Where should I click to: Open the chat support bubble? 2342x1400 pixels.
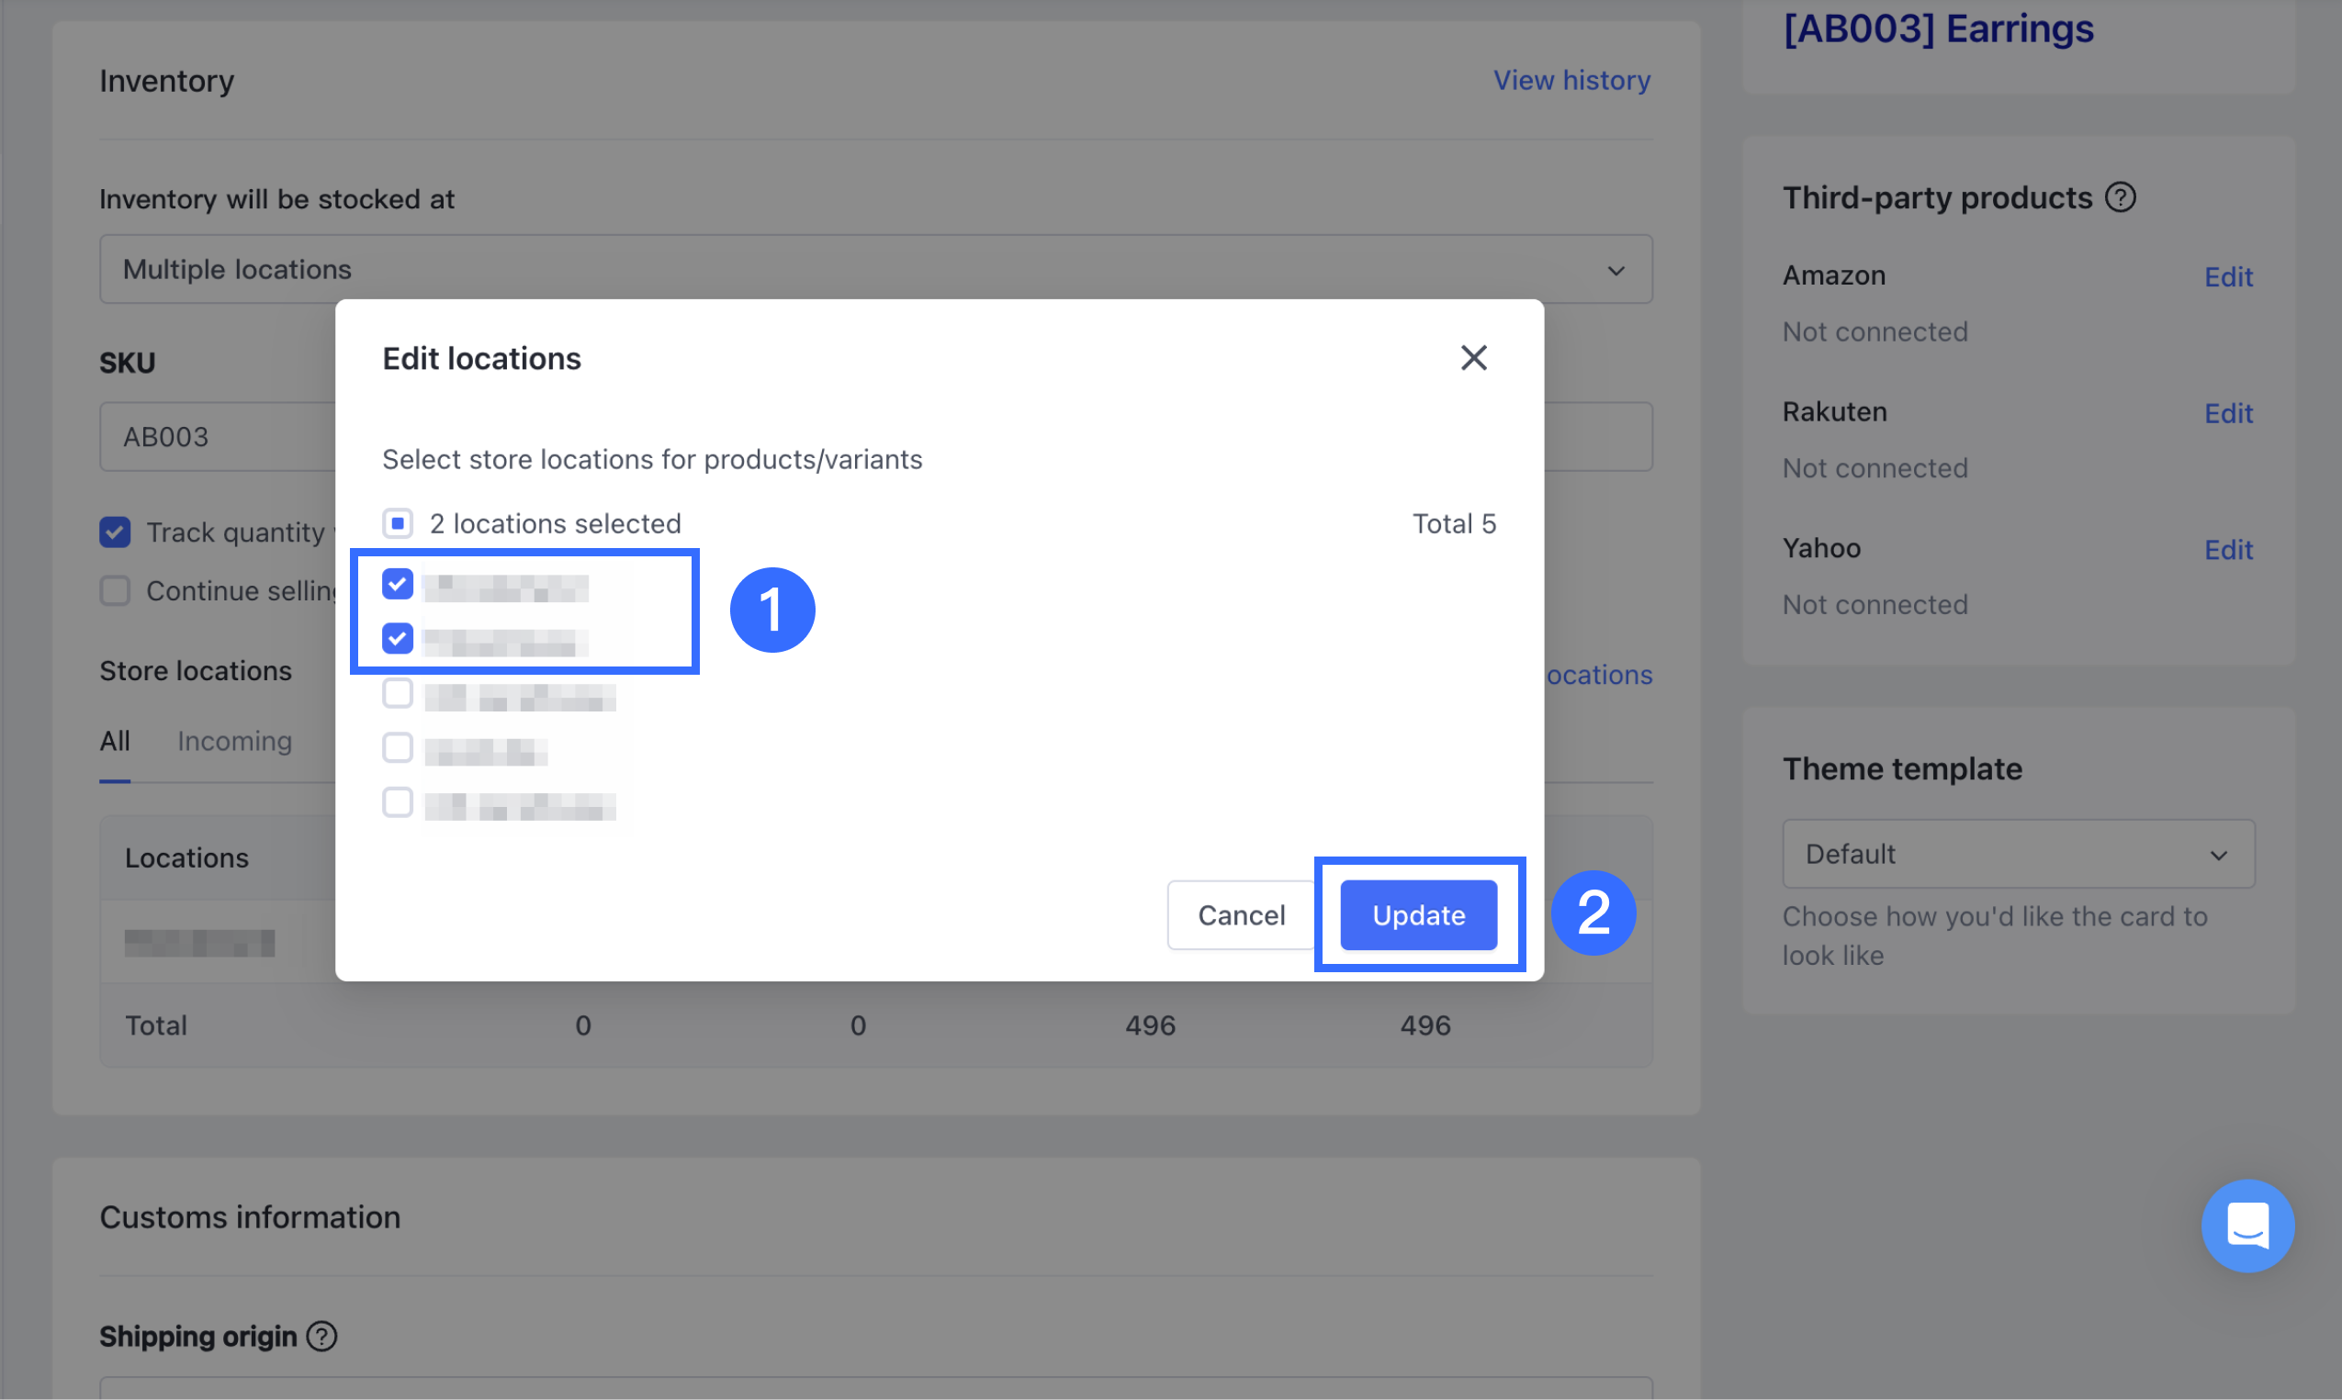coord(2246,1225)
